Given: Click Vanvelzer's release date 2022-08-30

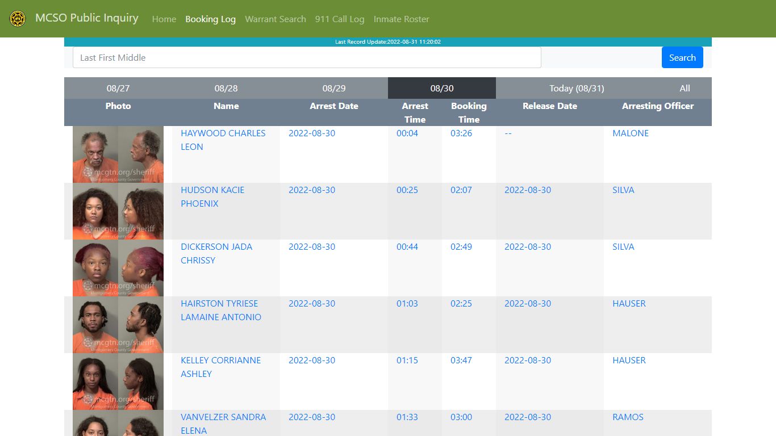Looking at the screenshot, I should 528,417.
